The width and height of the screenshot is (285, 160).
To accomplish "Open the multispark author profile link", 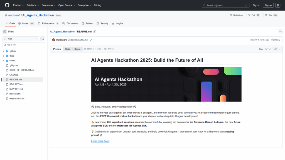I will [x=62, y=40].
